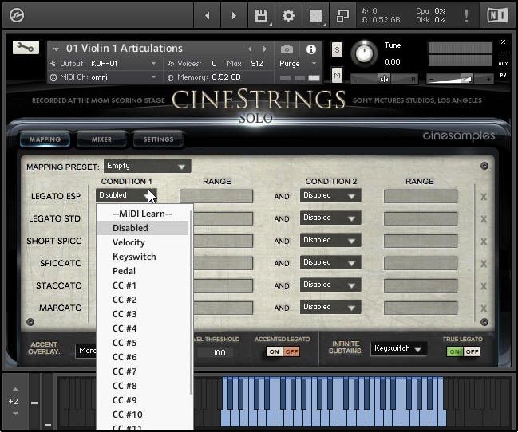Click Legato Esp. Condition 1 range field
The width and height of the screenshot is (518, 432).
point(216,196)
